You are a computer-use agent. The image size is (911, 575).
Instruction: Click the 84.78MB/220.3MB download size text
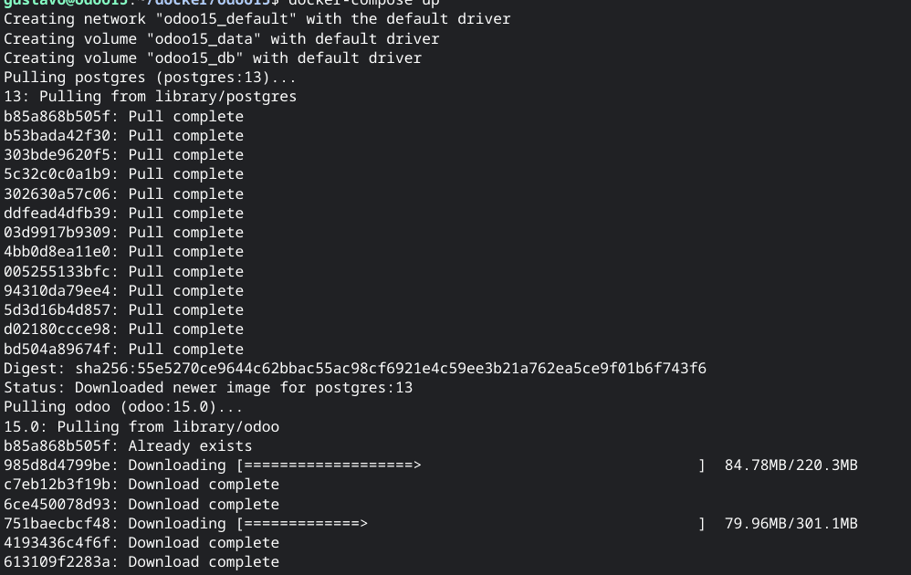coord(791,465)
